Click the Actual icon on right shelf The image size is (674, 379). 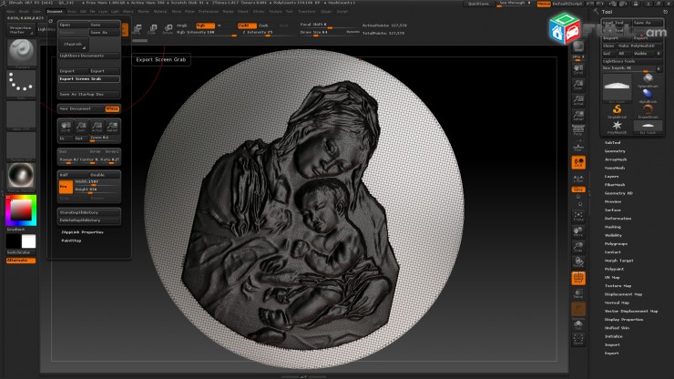tap(578, 100)
